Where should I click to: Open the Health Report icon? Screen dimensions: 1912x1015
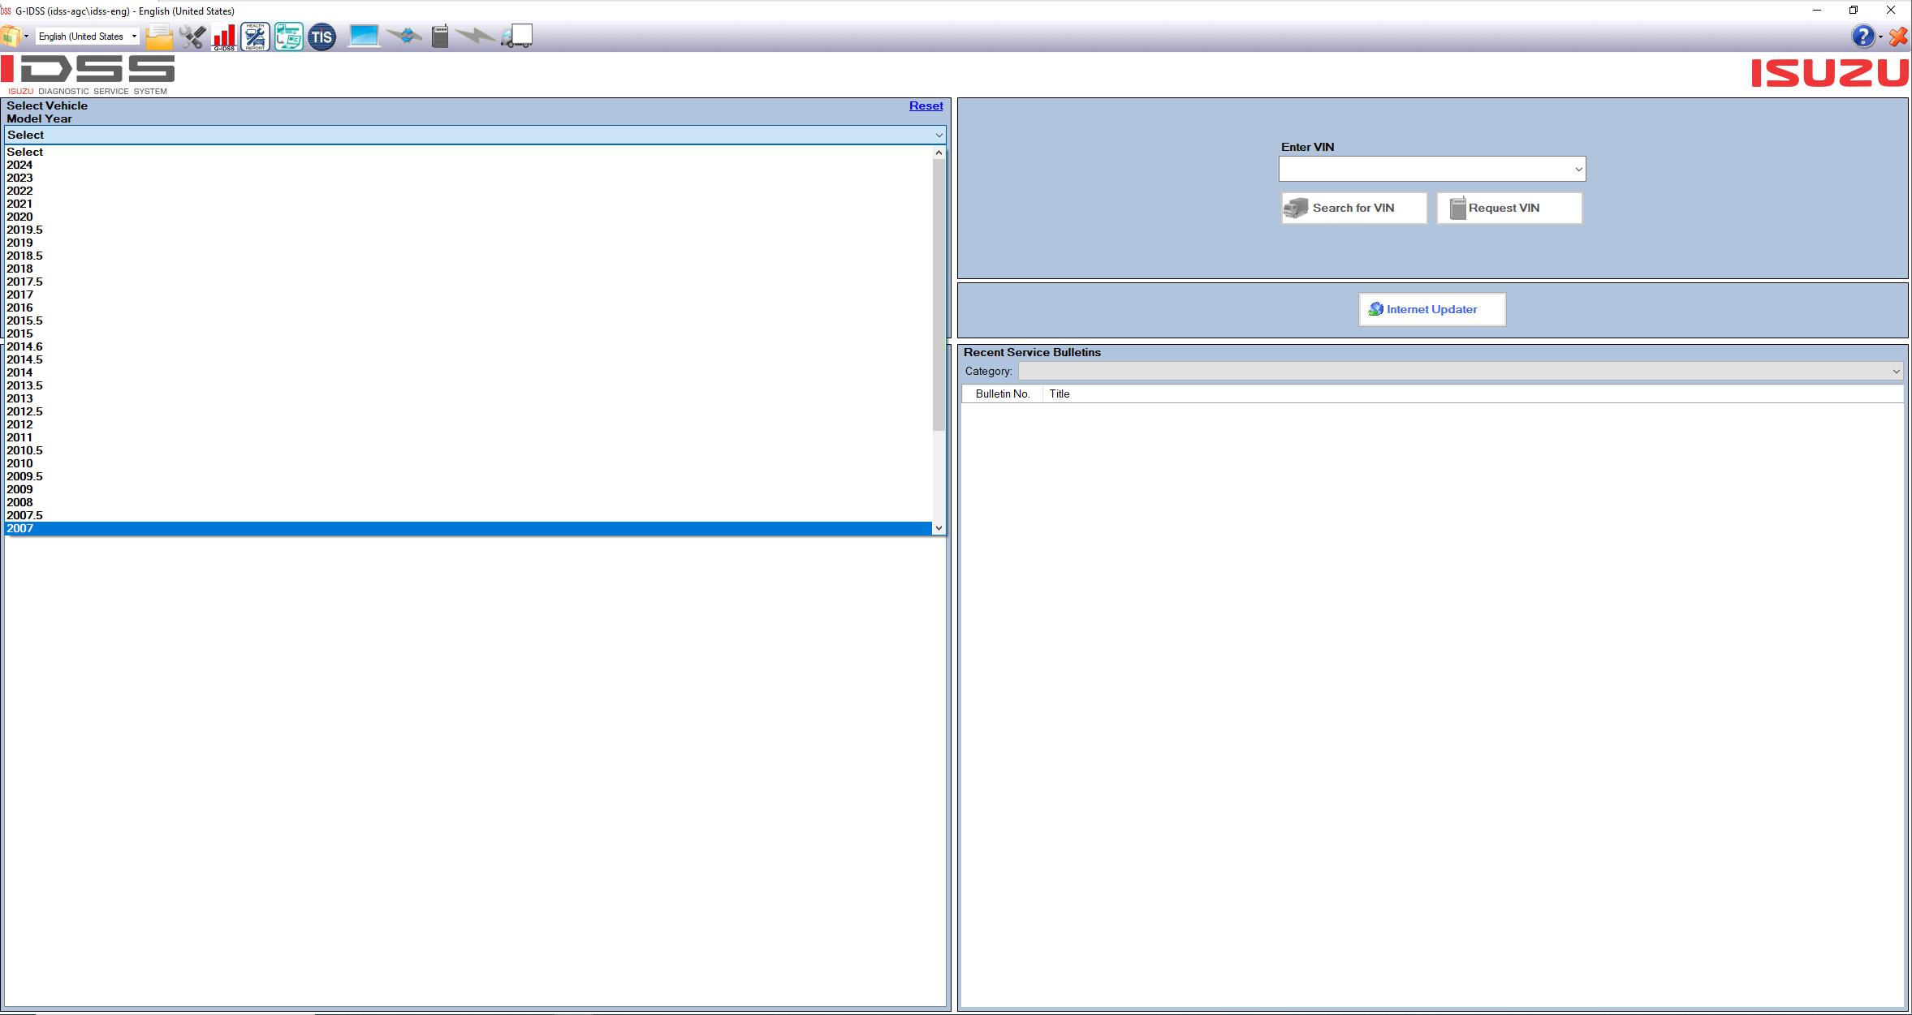(255, 37)
